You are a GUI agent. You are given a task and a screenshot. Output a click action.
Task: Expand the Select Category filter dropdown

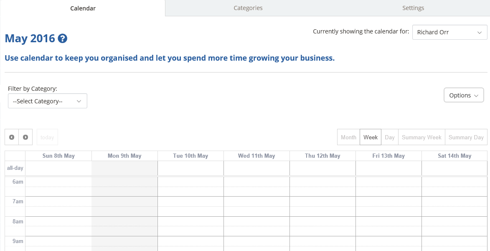click(48, 101)
